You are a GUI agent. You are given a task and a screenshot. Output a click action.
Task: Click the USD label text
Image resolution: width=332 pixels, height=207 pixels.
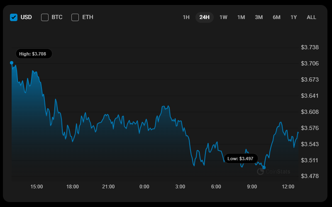[x=26, y=17]
